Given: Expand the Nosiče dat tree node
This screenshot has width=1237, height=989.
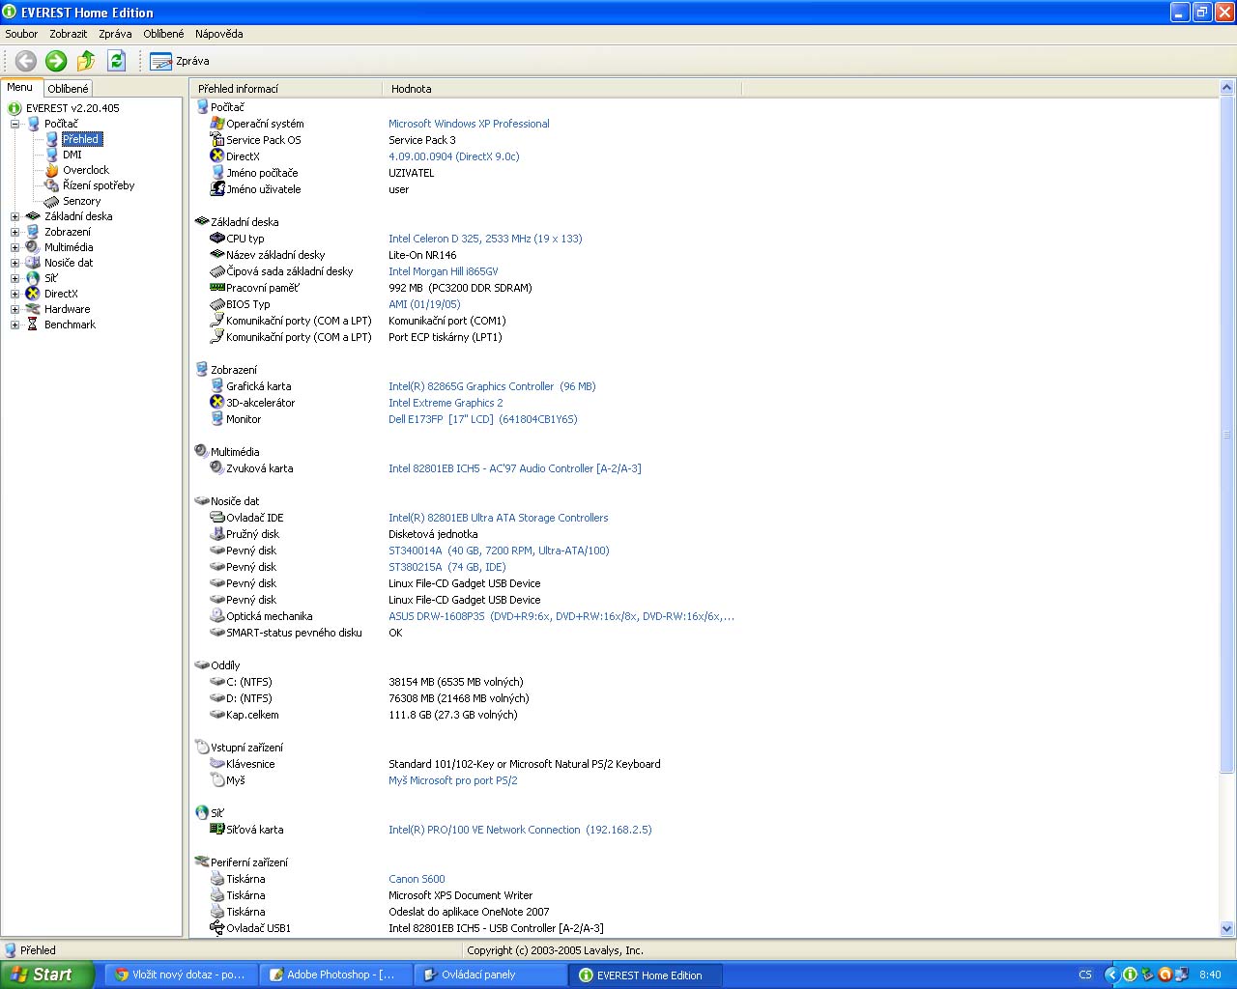Looking at the screenshot, I should (x=14, y=263).
